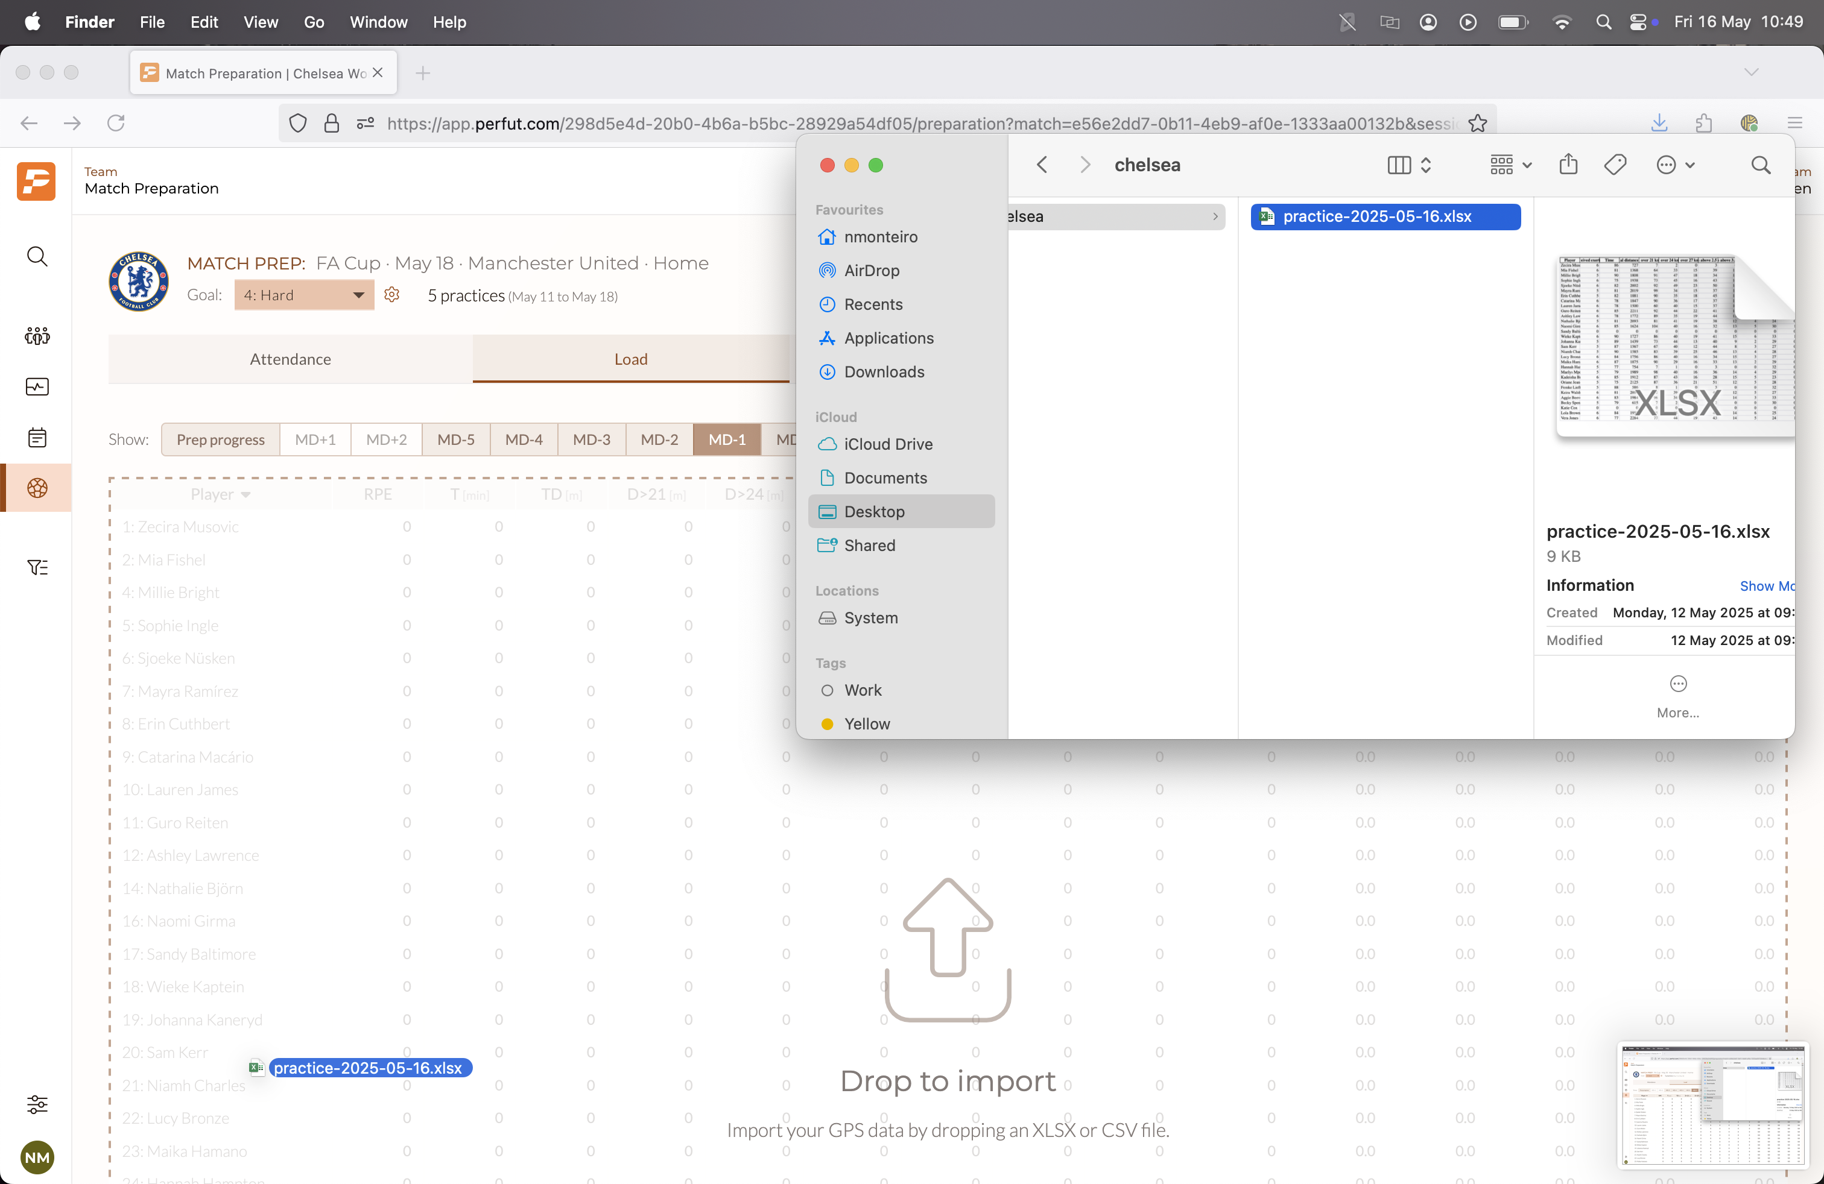Open the monitoring chart icon in sidebar
This screenshot has width=1824, height=1184.
pos(37,387)
